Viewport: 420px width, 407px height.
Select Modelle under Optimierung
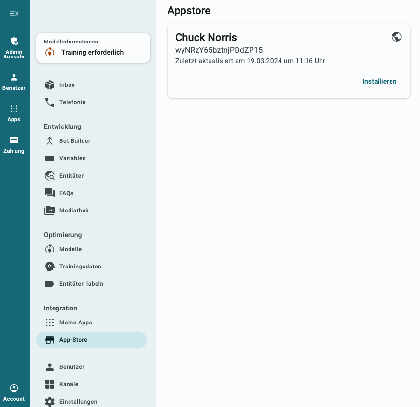[x=92, y=249]
